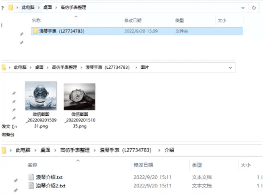Click text document icon of 浪琴介绍2.txt

(x=31, y=186)
